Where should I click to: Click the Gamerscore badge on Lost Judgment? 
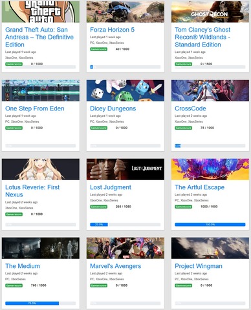98,207
